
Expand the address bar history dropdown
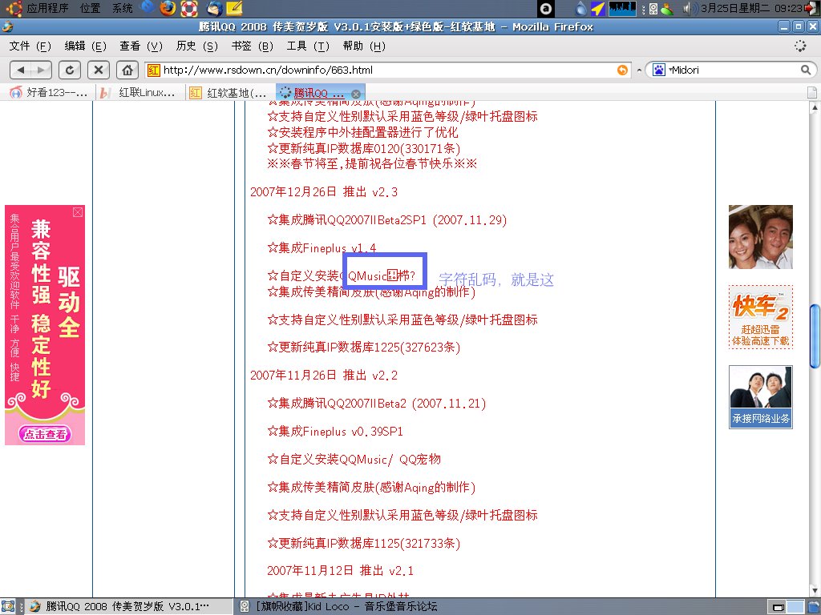coord(639,70)
